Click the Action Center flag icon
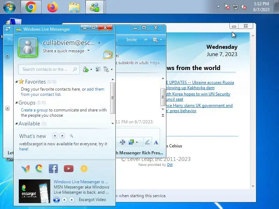 [227, 7]
